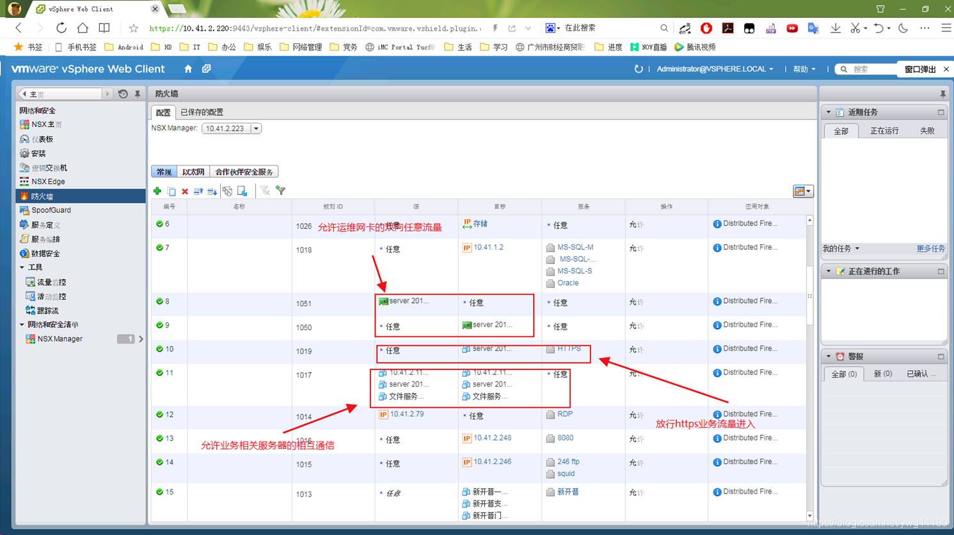Select the Configuration tab

163,112
